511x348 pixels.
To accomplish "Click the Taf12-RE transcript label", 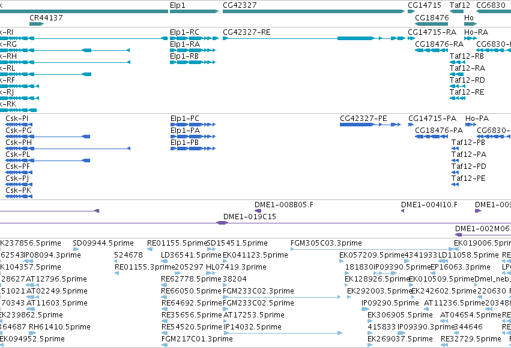I will point(467,92).
